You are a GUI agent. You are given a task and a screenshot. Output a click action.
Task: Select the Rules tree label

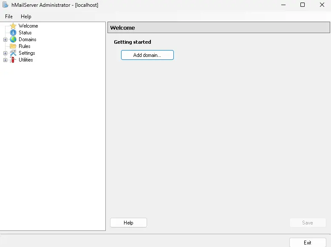(x=25, y=46)
